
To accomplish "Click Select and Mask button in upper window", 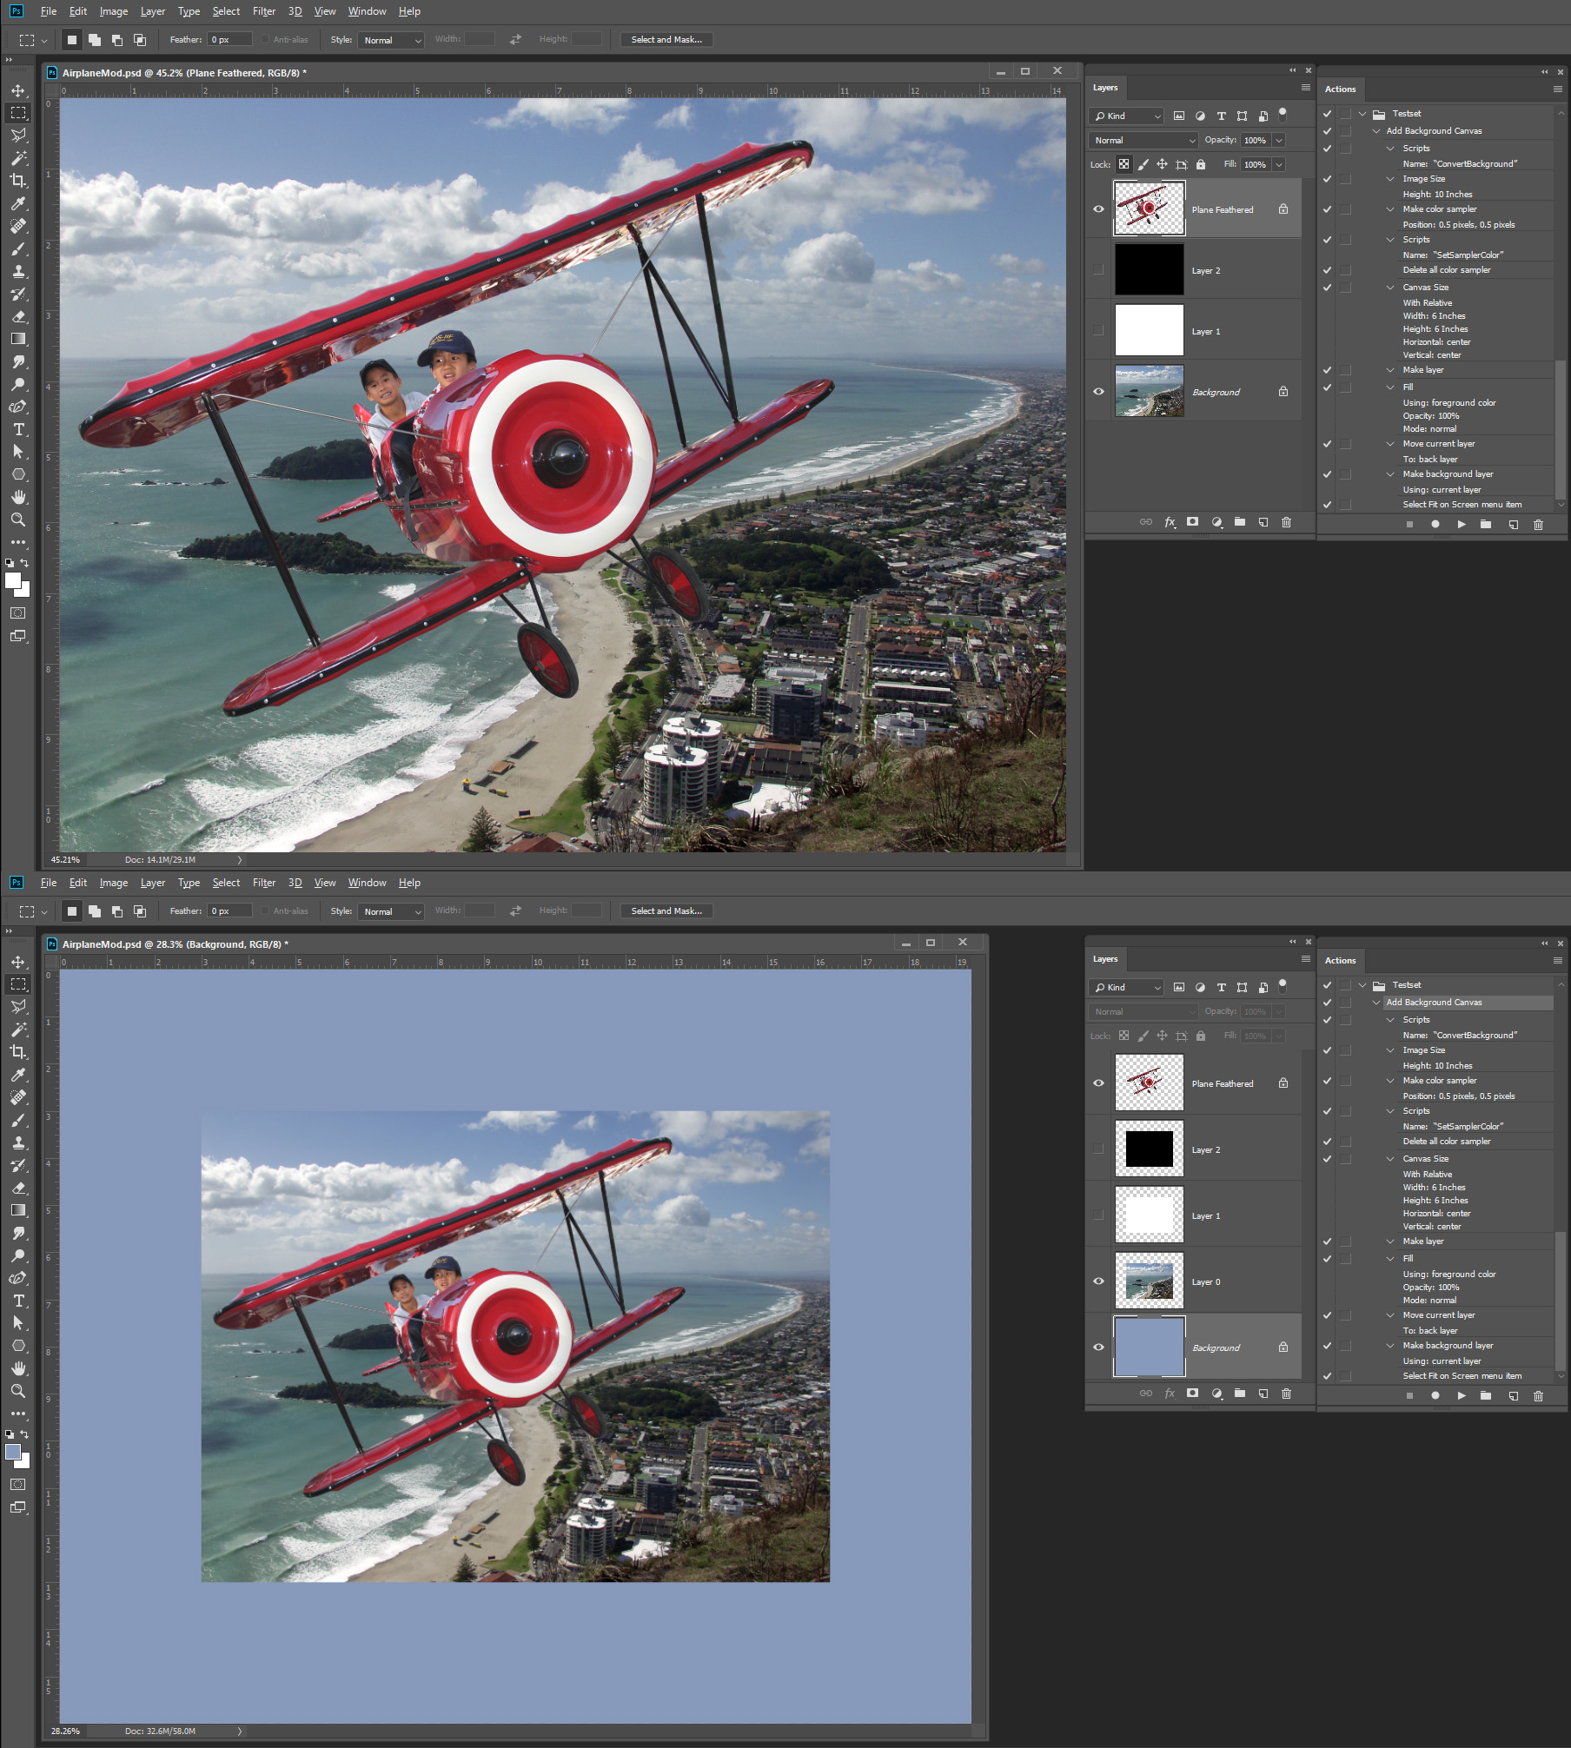I will [x=666, y=39].
